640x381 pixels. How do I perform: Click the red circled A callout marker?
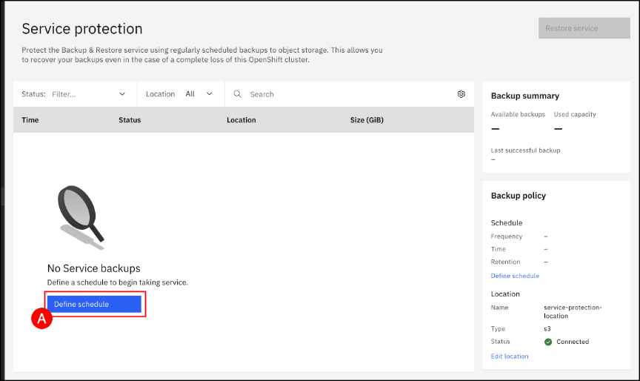(x=42, y=319)
